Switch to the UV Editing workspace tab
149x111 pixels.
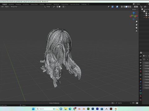26,4
